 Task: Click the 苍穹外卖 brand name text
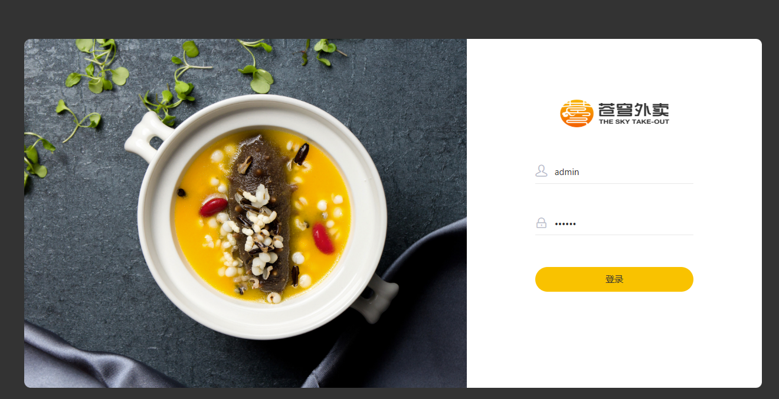pos(633,110)
